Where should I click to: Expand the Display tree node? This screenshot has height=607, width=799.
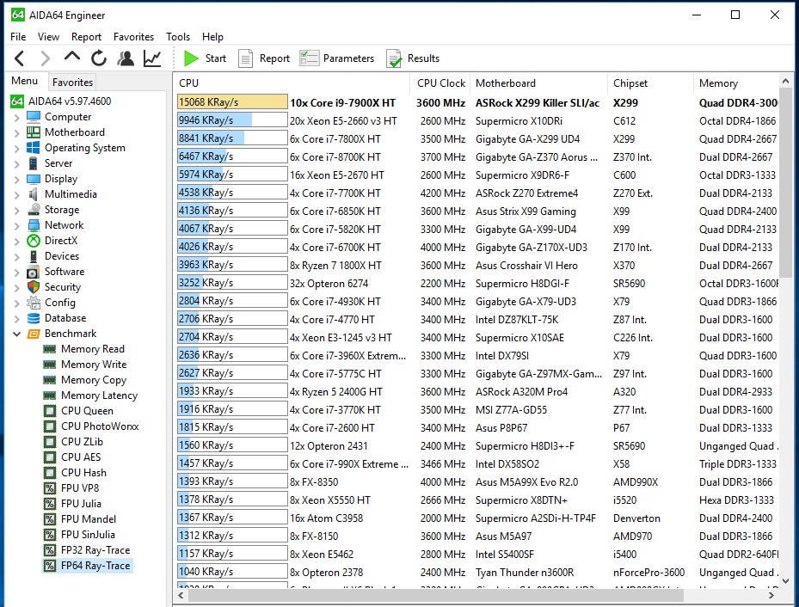click(x=17, y=179)
